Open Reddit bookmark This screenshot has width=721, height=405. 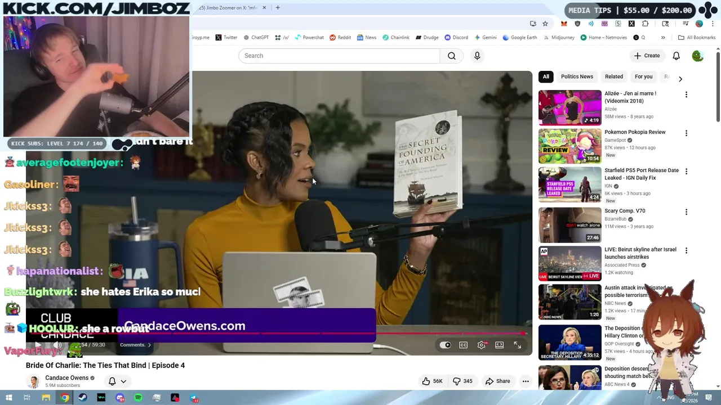pos(340,38)
